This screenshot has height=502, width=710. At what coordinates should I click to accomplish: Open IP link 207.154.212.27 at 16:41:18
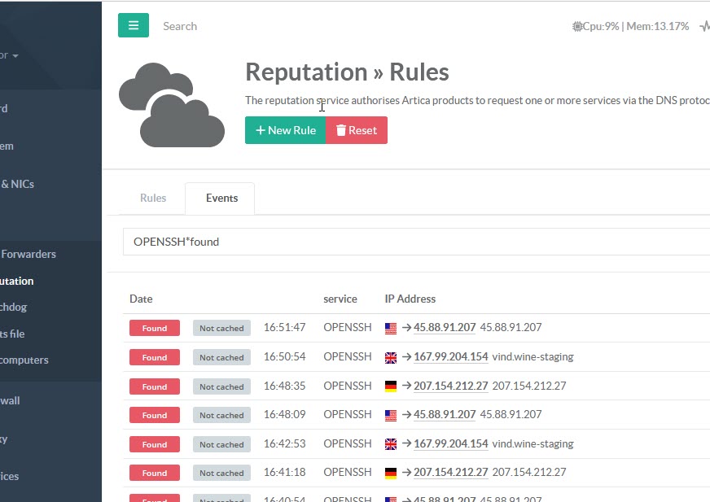pos(450,473)
